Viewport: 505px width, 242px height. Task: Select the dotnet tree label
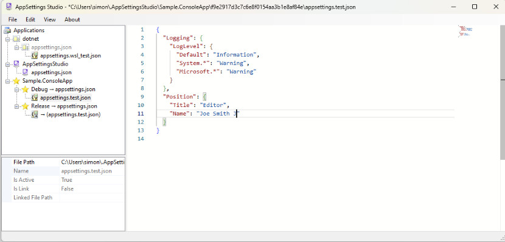30,39
